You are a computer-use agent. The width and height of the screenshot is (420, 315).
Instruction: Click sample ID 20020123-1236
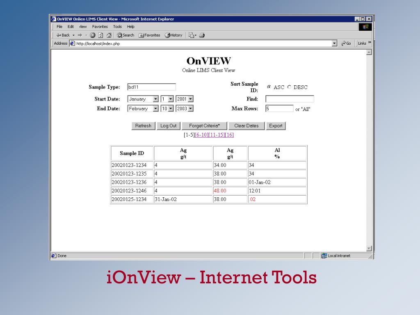(x=129, y=183)
